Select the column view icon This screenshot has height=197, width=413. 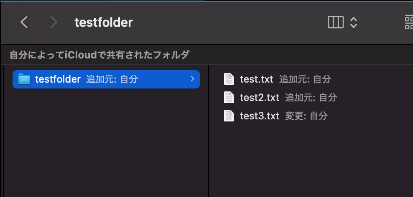click(335, 22)
